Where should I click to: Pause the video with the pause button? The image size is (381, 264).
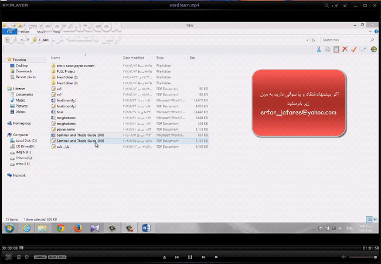pos(190,257)
